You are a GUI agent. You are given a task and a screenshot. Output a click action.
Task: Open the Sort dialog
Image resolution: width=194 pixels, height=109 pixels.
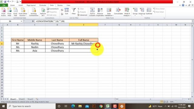point(67,12)
